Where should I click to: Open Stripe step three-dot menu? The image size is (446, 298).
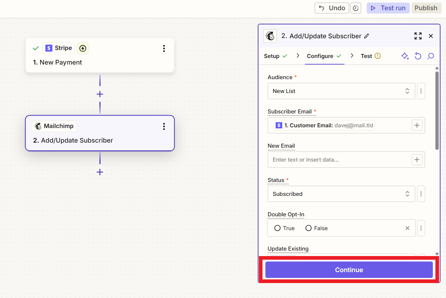pyautogui.click(x=164, y=48)
